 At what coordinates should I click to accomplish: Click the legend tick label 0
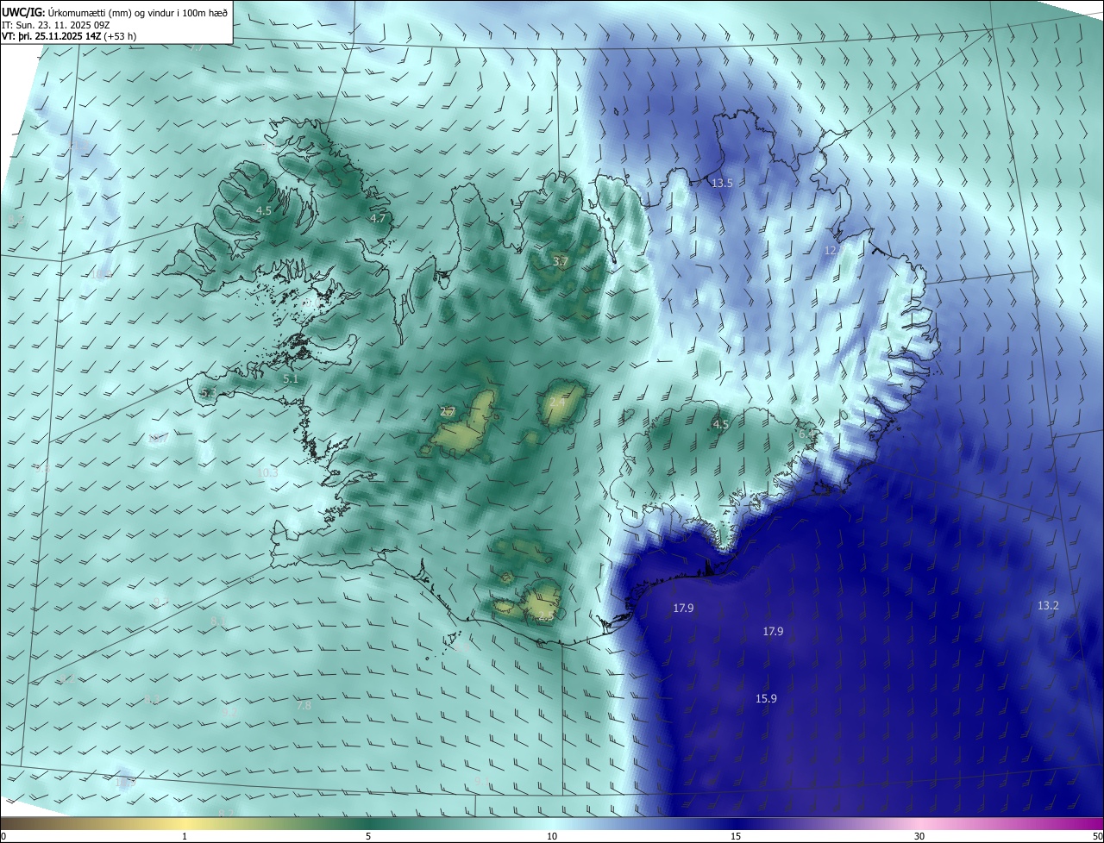3,836
